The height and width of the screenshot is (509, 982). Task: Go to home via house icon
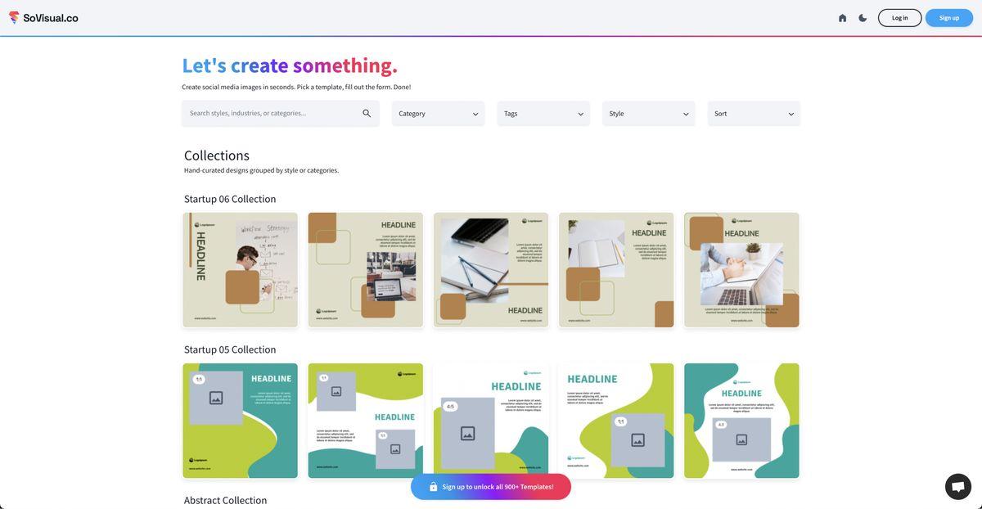pos(842,18)
